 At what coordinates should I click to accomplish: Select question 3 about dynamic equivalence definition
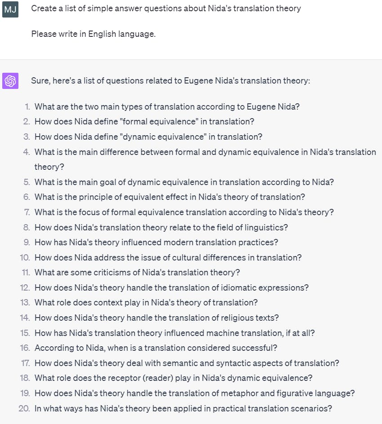pos(148,137)
